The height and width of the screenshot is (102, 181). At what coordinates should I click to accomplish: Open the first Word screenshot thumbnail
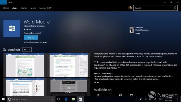25,65
